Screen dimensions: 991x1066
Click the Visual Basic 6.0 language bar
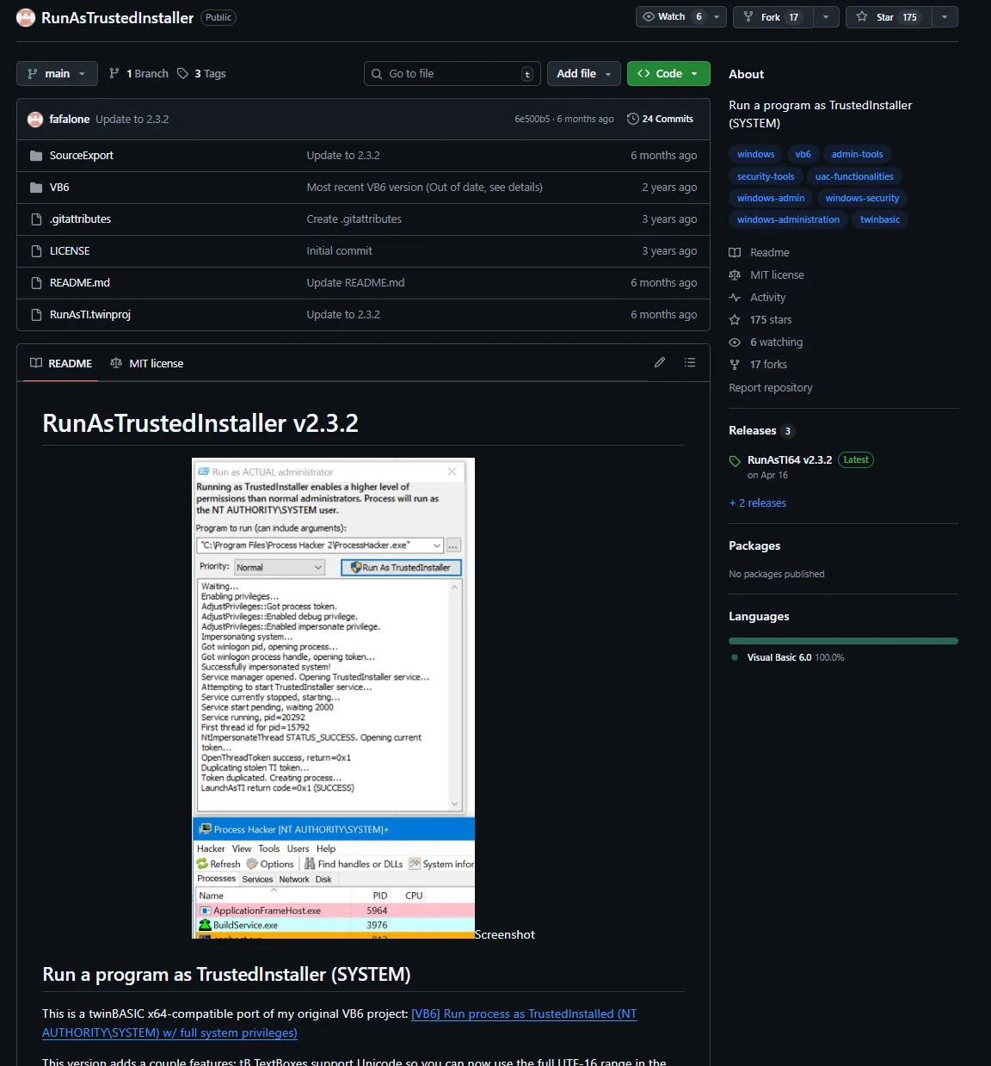click(x=843, y=641)
